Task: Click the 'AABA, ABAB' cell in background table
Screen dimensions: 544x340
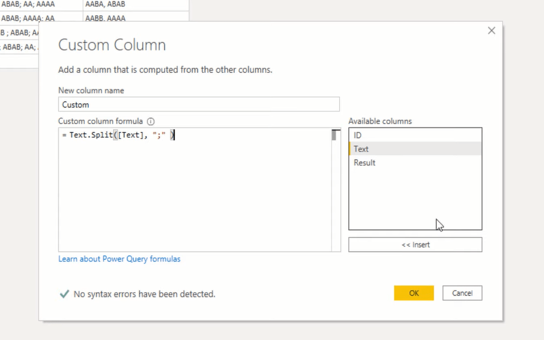Action: 135,5
